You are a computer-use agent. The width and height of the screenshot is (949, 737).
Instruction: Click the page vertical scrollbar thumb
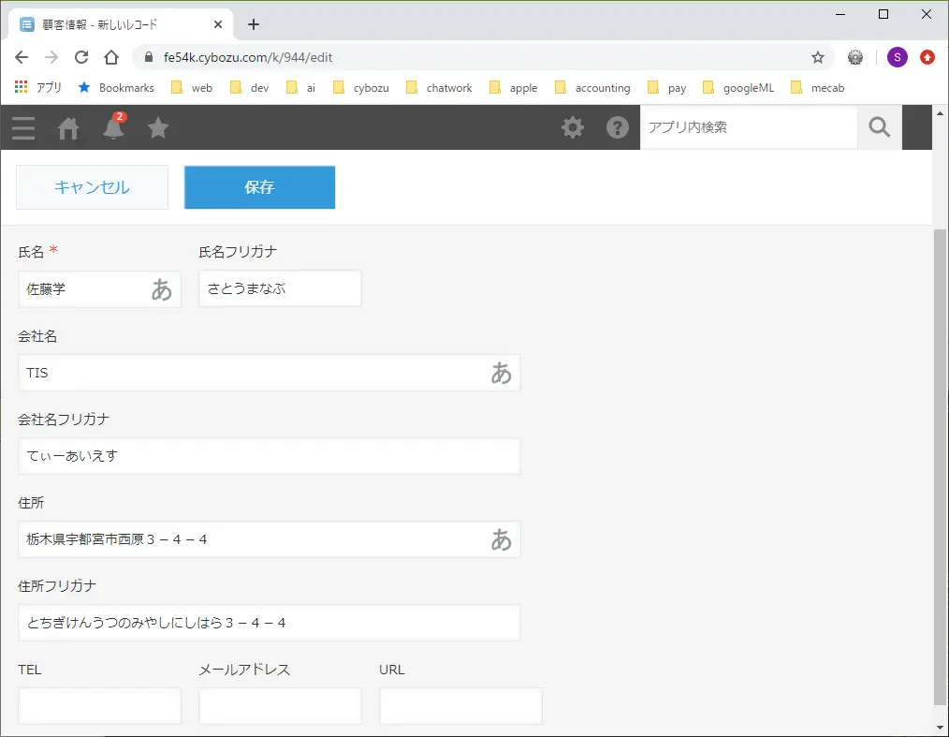pyautogui.click(x=940, y=467)
